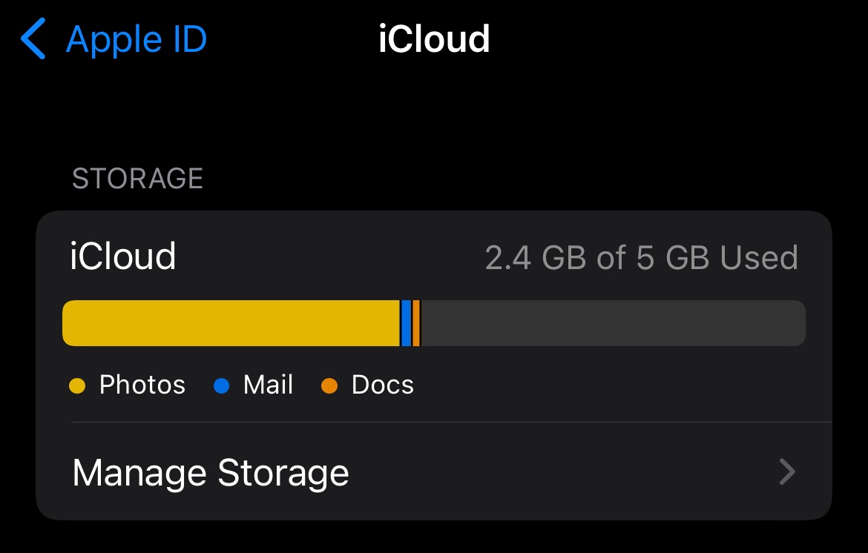Tap the orange Docs legend dot
Image resolution: width=868 pixels, height=553 pixels.
[x=329, y=385]
